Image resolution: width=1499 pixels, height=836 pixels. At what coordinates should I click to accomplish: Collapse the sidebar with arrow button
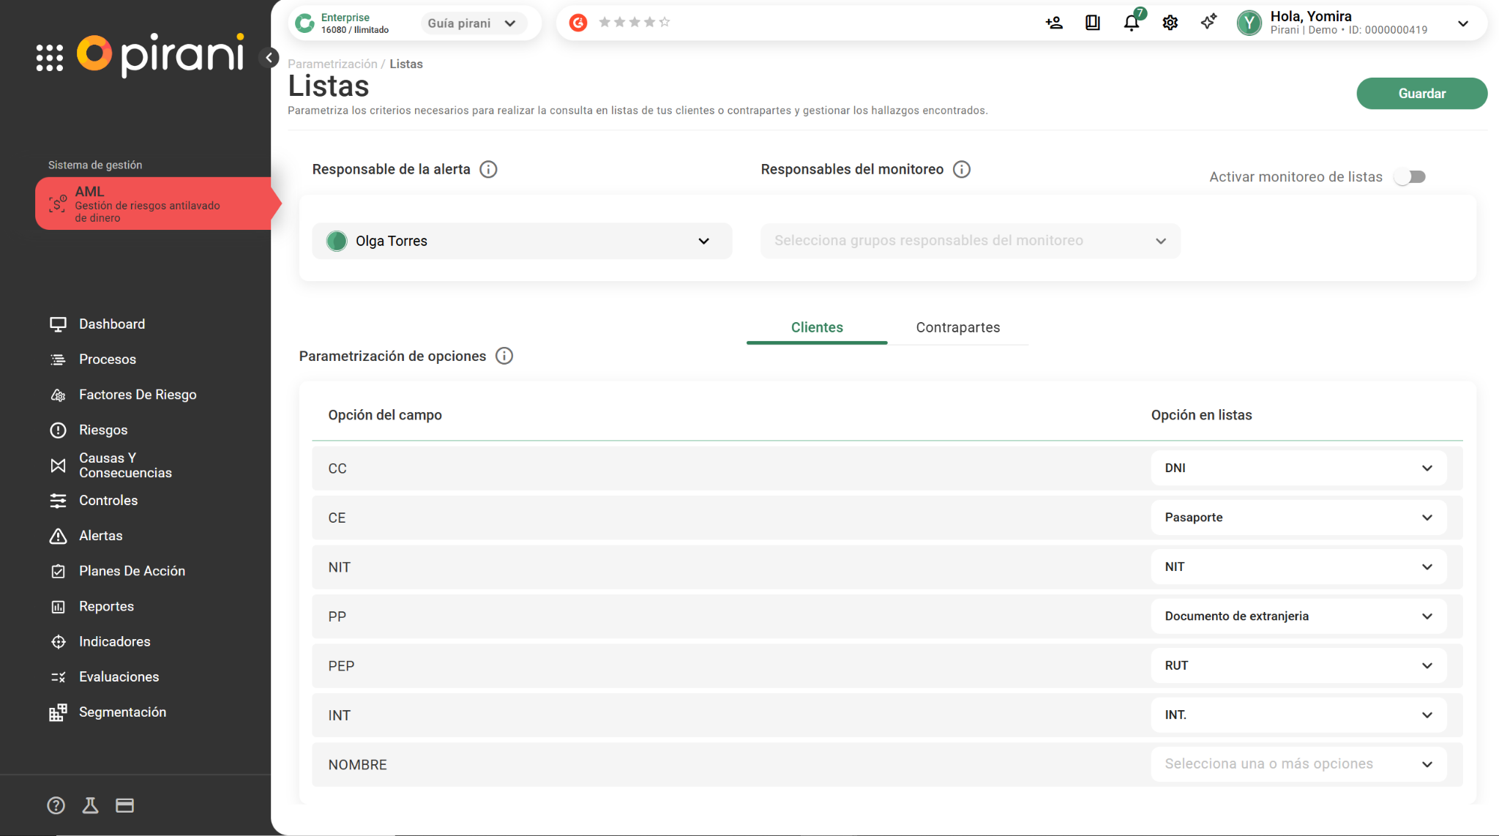(269, 58)
